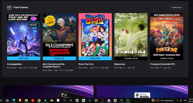
Task: Open the Arcadegeddon game cover image
Action: click(24, 35)
